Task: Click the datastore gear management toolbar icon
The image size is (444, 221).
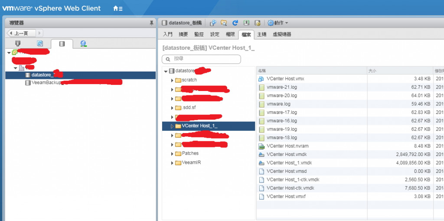Action: (257, 23)
